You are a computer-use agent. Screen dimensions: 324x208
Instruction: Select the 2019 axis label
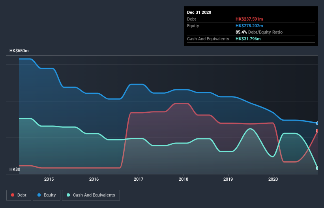[x=228, y=179]
